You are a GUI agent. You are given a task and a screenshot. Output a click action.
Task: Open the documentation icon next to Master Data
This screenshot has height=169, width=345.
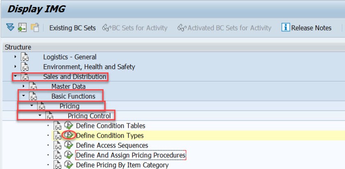[x=33, y=86]
